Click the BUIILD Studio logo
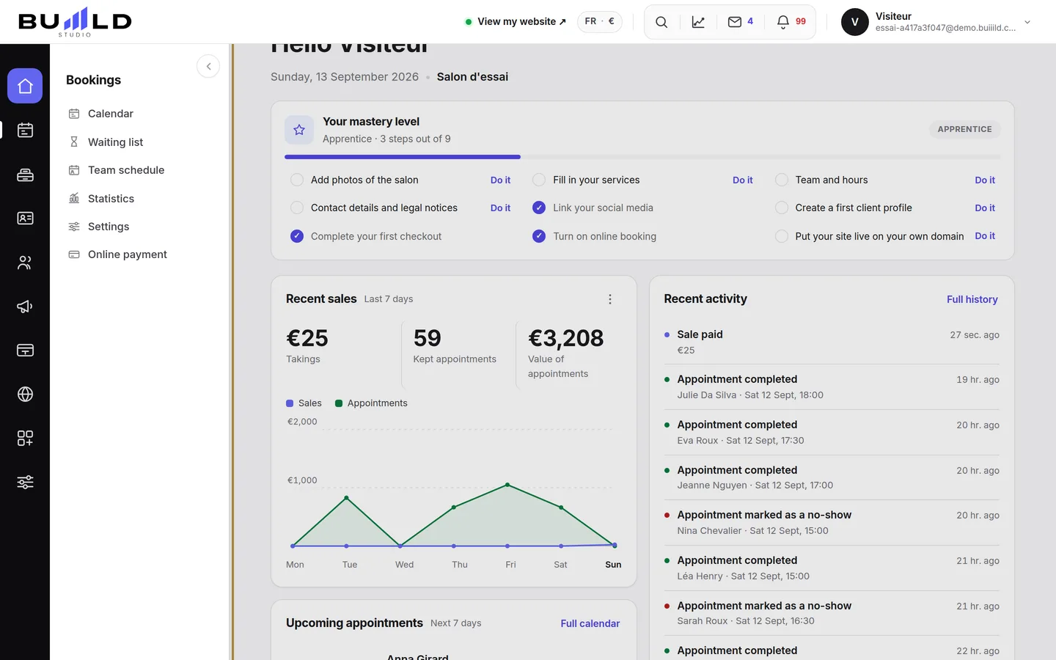Image resolution: width=1056 pixels, height=660 pixels. coord(75,22)
